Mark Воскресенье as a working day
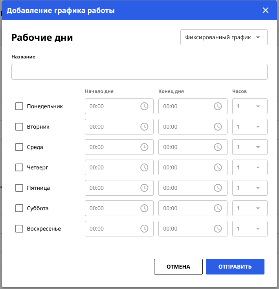Image resolution: width=279 pixels, height=289 pixels. [19, 229]
